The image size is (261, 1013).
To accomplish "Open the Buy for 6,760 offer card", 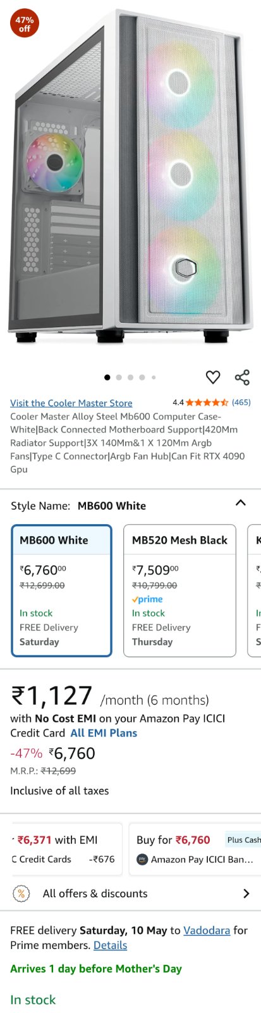I will tap(195, 849).
